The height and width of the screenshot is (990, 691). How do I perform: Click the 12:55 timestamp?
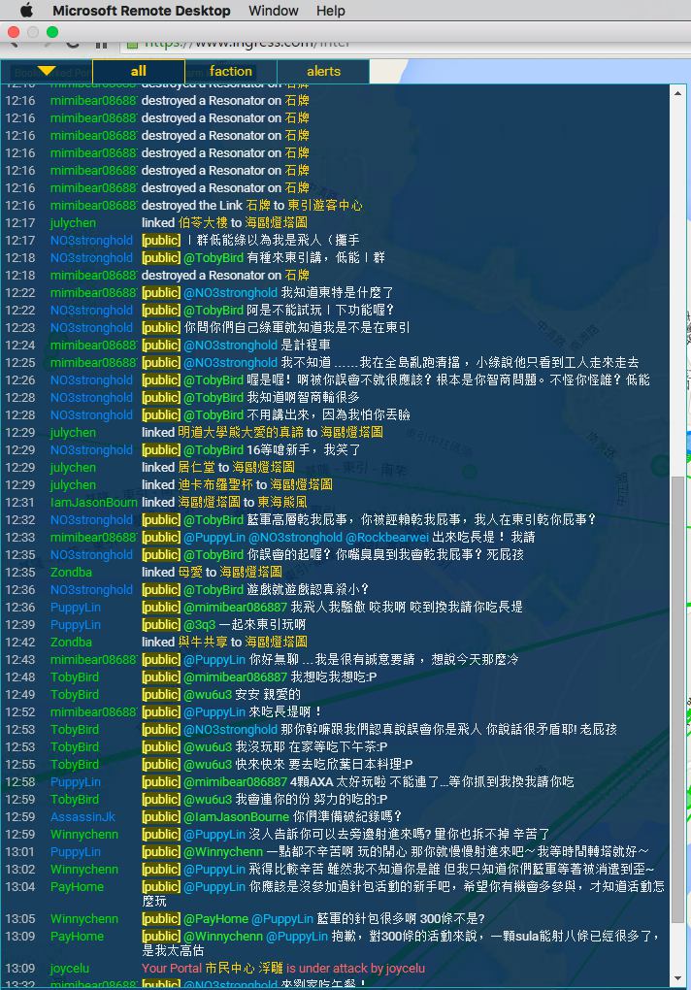20,765
